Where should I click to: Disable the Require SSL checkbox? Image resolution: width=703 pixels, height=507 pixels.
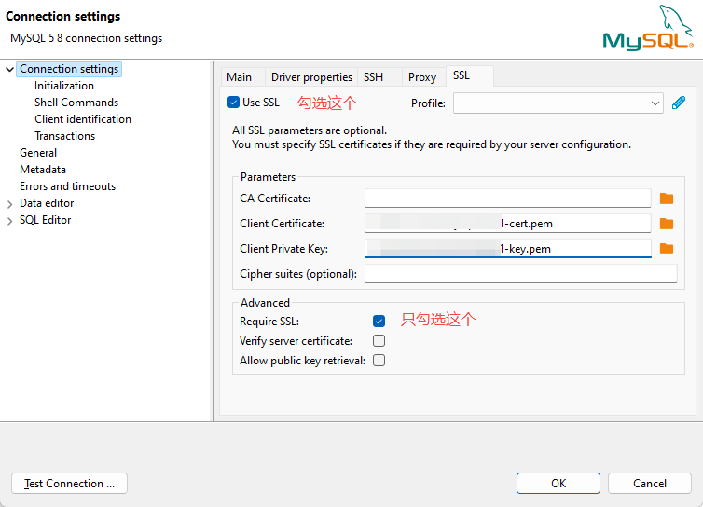click(x=379, y=321)
